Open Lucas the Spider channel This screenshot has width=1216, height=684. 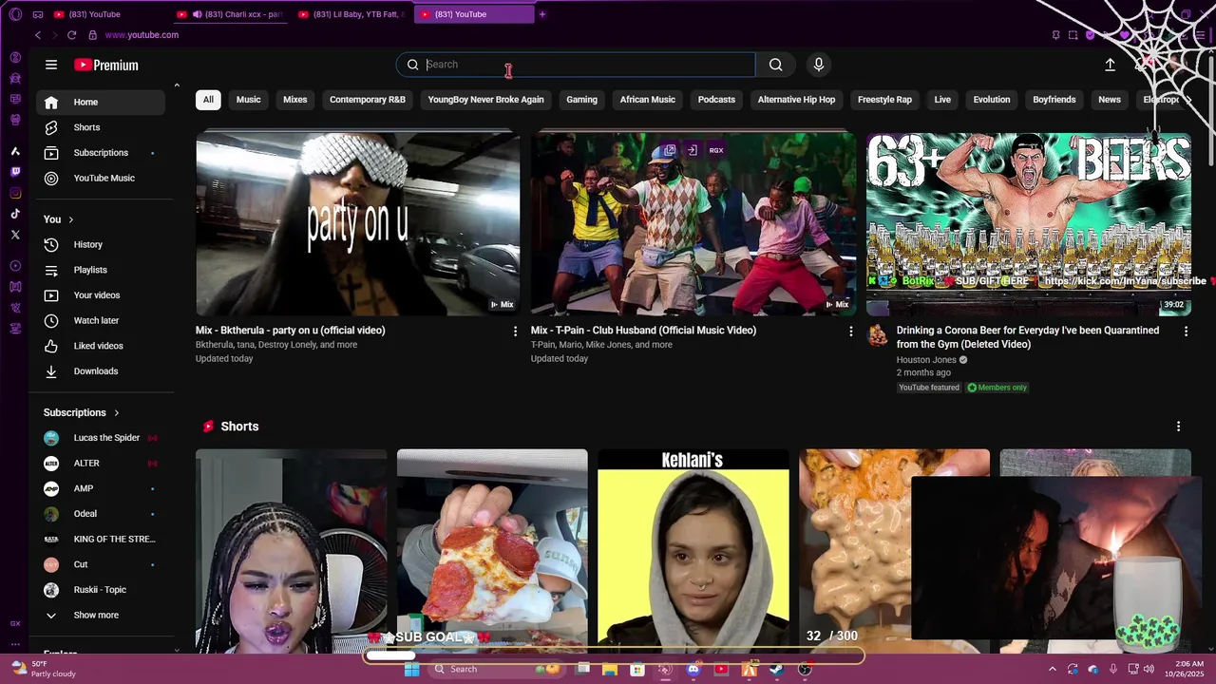tap(101, 438)
